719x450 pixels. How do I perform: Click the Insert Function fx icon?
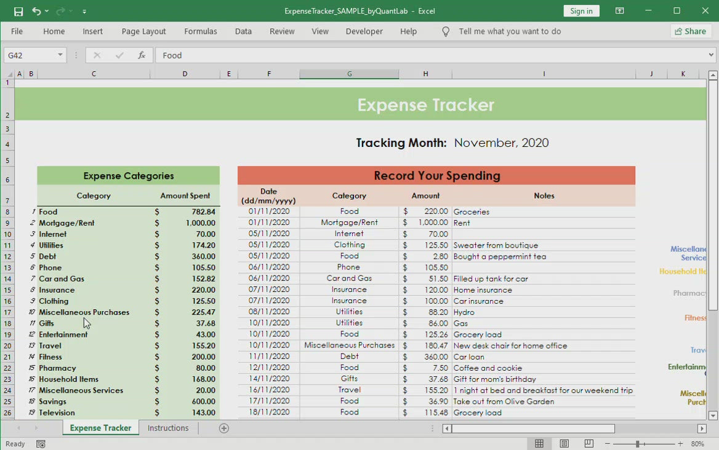pos(142,55)
